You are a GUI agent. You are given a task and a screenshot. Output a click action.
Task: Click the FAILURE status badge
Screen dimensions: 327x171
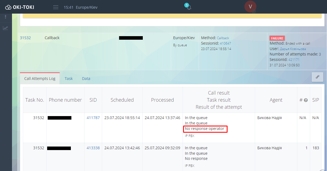pyautogui.click(x=277, y=38)
